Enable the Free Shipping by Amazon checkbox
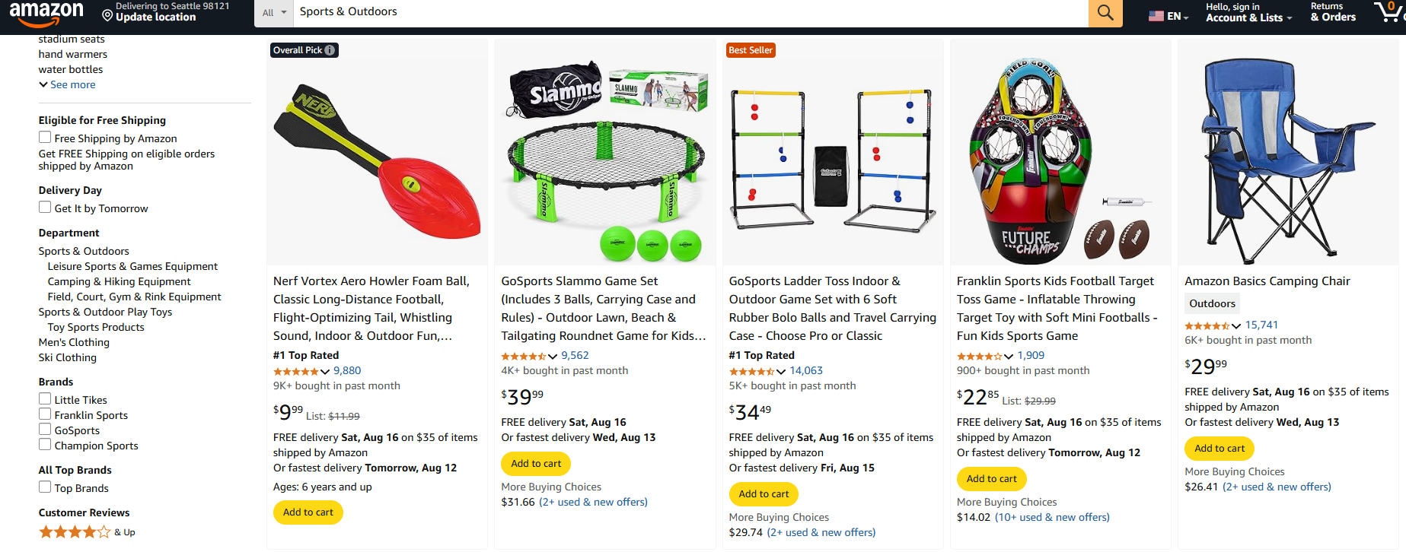Image resolution: width=1406 pixels, height=552 pixels. 45,137
